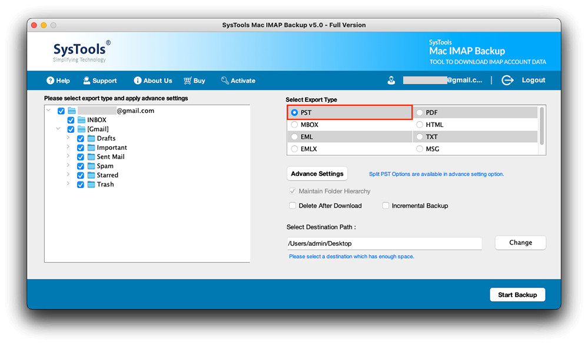
Task: Select MBOX export type
Action: [295, 125]
